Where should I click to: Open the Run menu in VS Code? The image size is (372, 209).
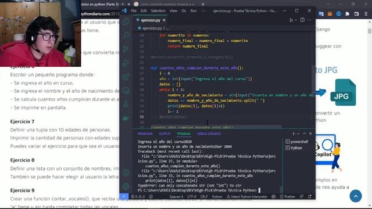pyautogui.click(x=194, y=11)
